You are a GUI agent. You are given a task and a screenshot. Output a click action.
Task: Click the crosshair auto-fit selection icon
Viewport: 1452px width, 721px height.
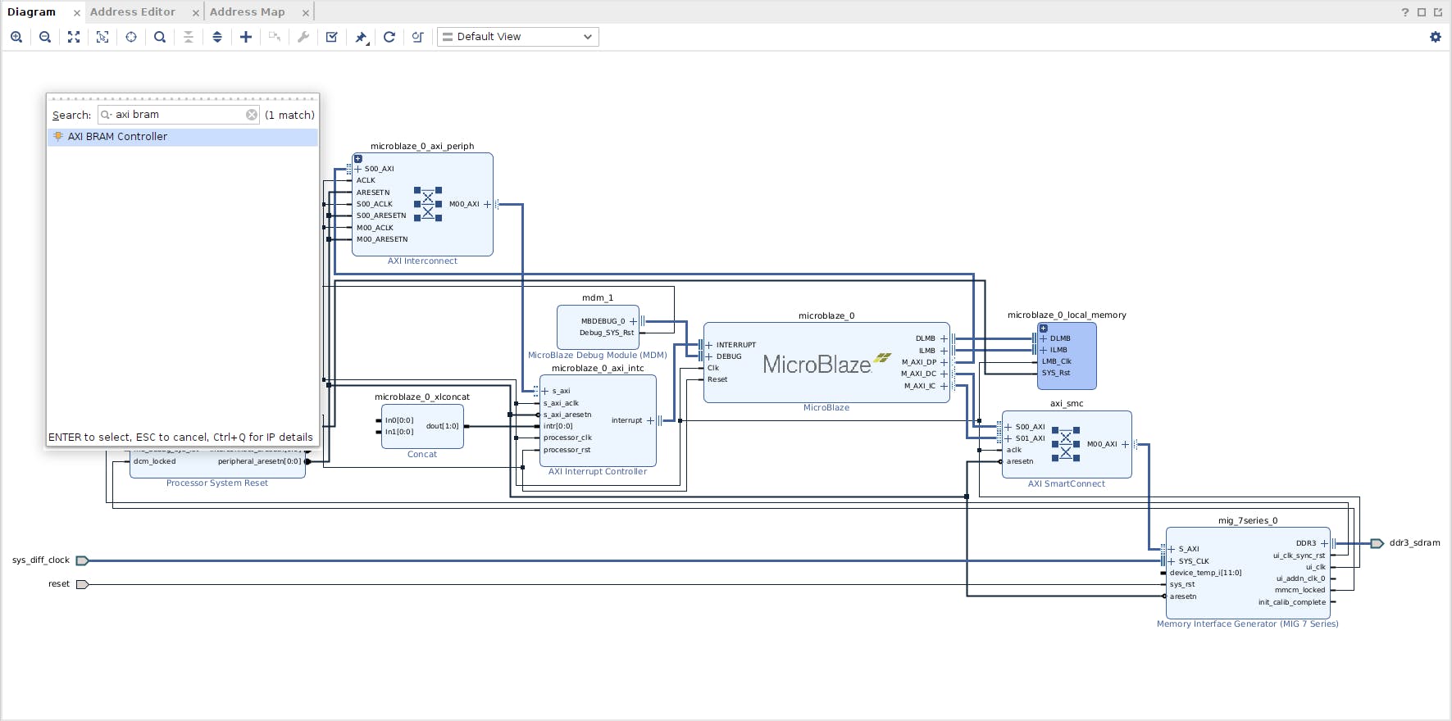(x=131, y=37)
